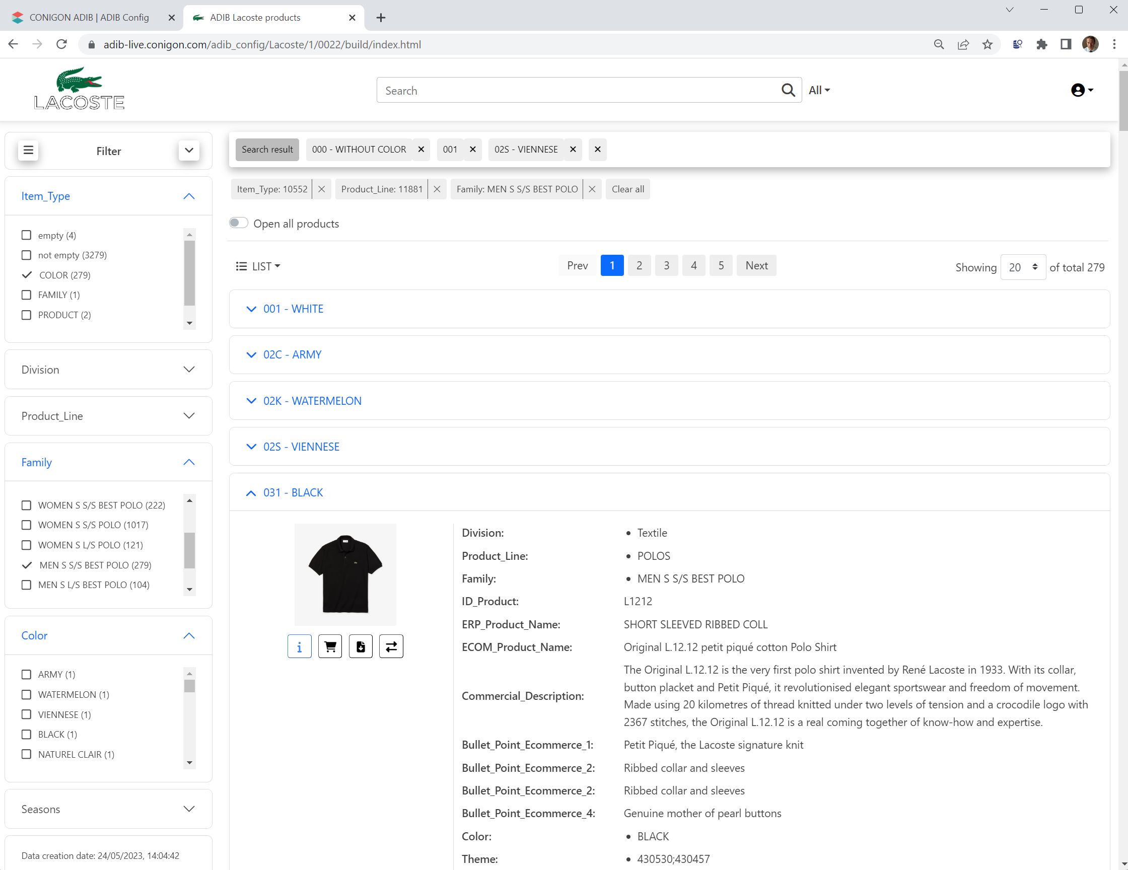Open a new browser tab
Viewport: 1128px width, 870px height.
381,18
